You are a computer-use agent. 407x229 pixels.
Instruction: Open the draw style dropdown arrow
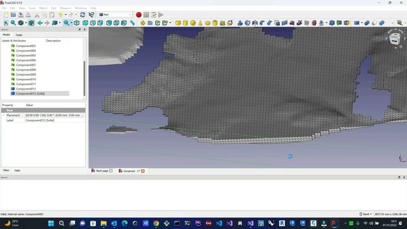[x=25, y=23]
